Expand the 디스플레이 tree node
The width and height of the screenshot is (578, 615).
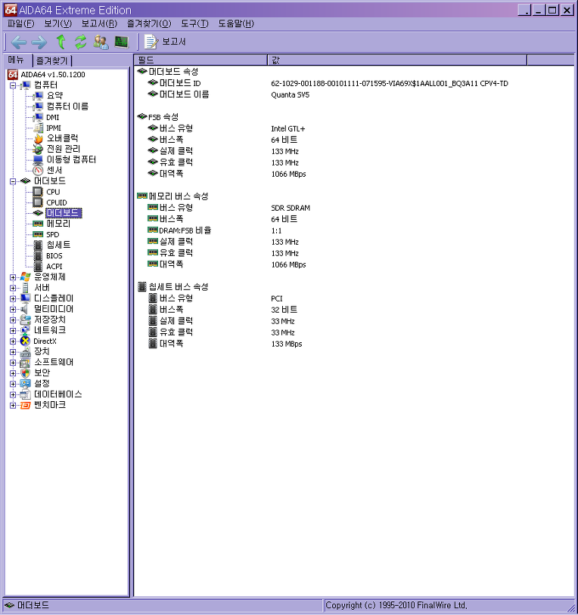tap(13, 298)
